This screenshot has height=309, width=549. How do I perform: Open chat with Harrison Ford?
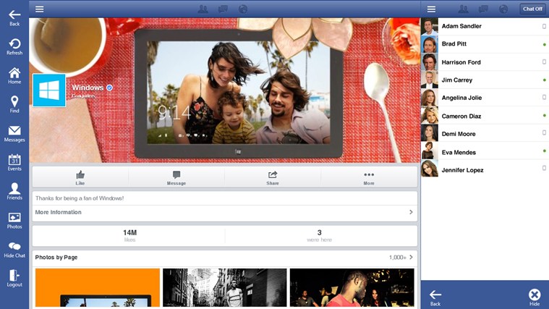pos(485,62)
